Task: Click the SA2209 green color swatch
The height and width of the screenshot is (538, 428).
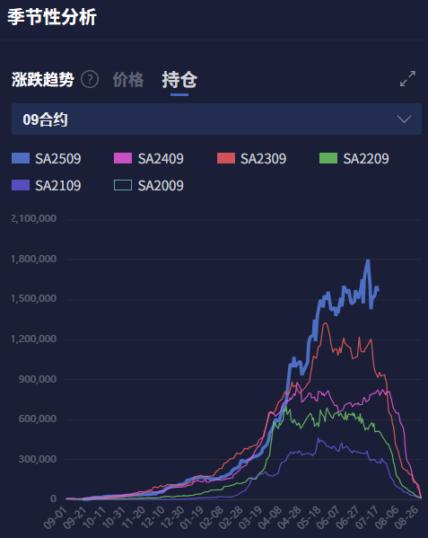Action: pos(328,158)
